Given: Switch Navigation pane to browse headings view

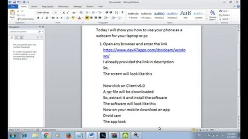Looking at the screenshot, I should tap(12, 37).
